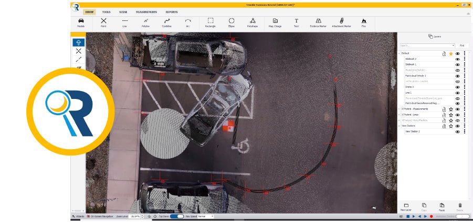
Task: Click the crossed-arrows tool in left toolbar
Action: click(x=78, y=51)
